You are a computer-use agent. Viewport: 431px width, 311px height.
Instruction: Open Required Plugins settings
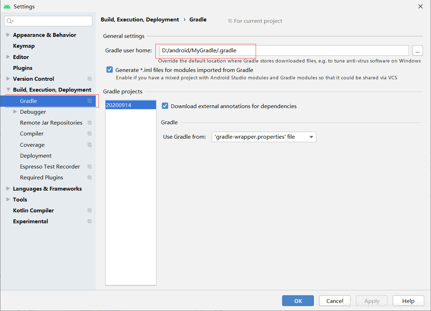42,178
